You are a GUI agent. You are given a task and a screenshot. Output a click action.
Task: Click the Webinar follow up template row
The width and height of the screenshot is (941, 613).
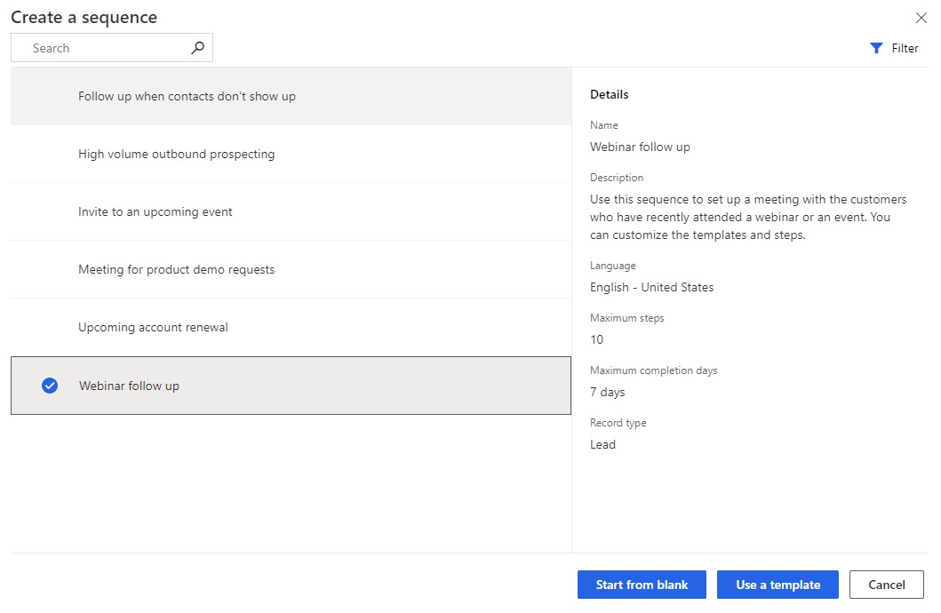129,386
